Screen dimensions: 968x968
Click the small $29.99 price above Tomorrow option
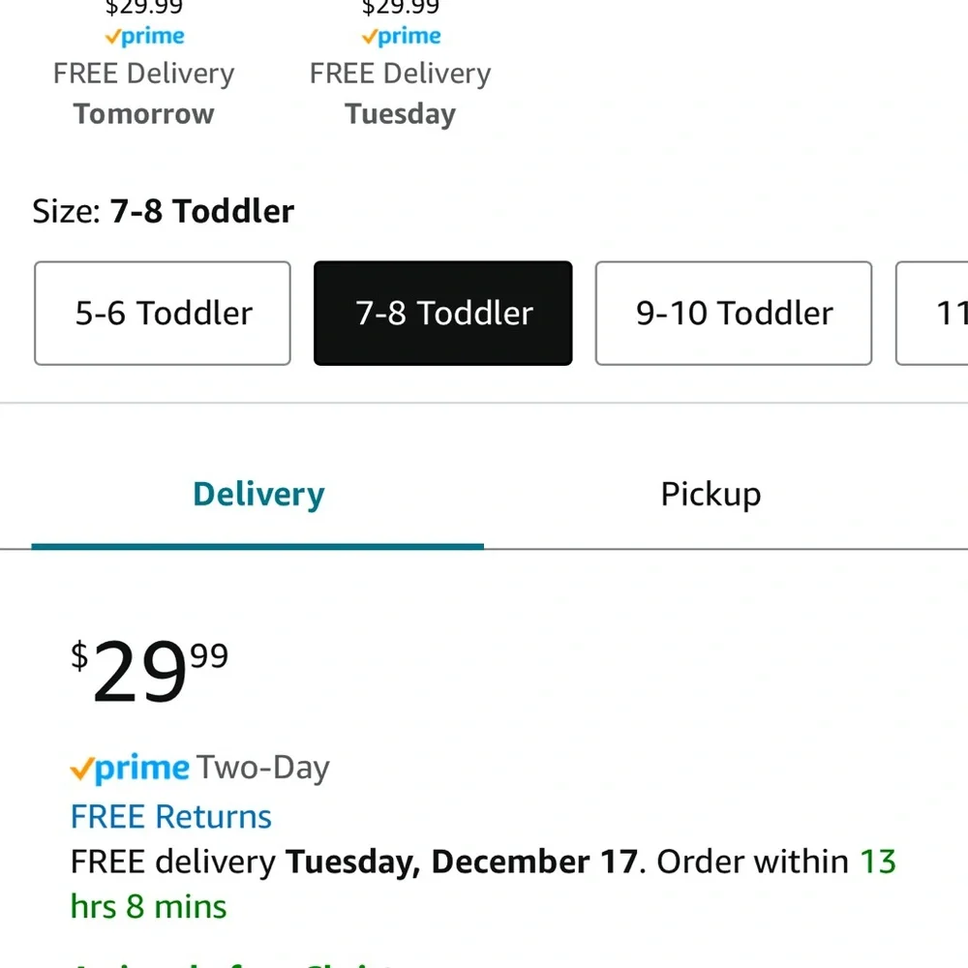(144, 8)
